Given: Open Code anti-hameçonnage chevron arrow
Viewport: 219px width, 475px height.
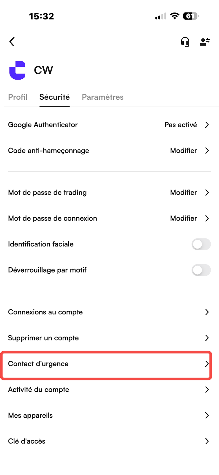Looking at the screenshot, I should click(x=207, y=151).
